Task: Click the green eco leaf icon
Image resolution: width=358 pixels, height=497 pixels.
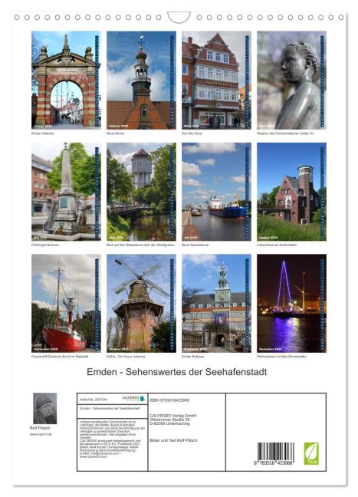Action: tap(311, 453)
